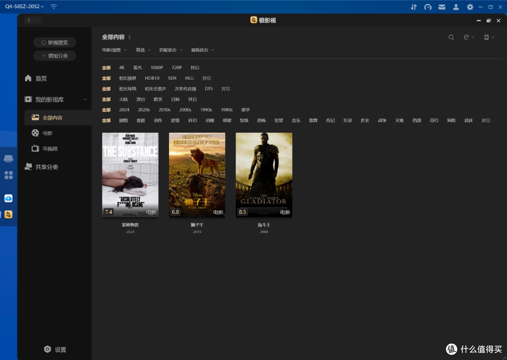Open the 观看状态 dropdown
This screenshot has width=507, height=360.
click(202, 50)
